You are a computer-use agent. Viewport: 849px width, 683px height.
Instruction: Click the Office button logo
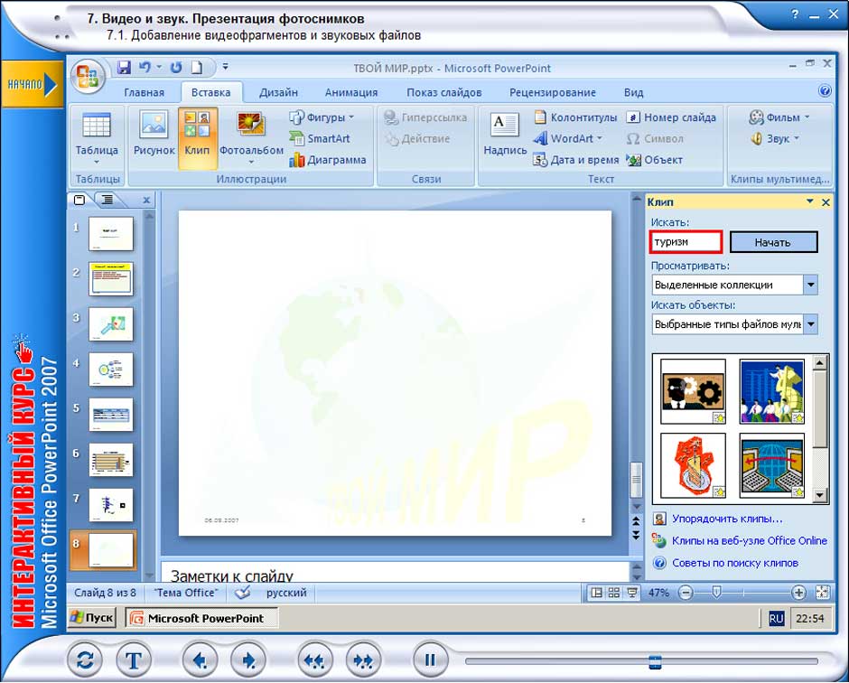[x=88, y=76]
